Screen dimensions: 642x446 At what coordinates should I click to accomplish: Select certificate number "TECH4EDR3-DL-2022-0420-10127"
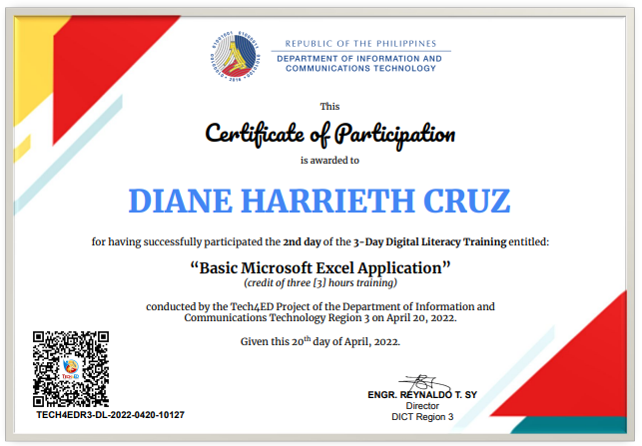pos(110,415)
